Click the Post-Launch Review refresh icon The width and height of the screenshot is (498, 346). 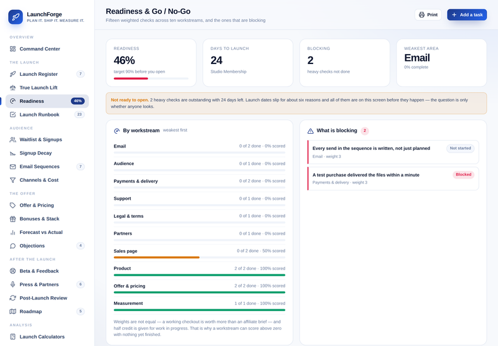click(x=12, y=298)
